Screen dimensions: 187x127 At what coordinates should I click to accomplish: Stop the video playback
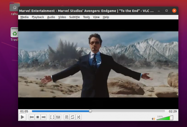[38, 117]
